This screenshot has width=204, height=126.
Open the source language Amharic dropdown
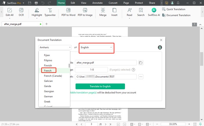[55, 47]
